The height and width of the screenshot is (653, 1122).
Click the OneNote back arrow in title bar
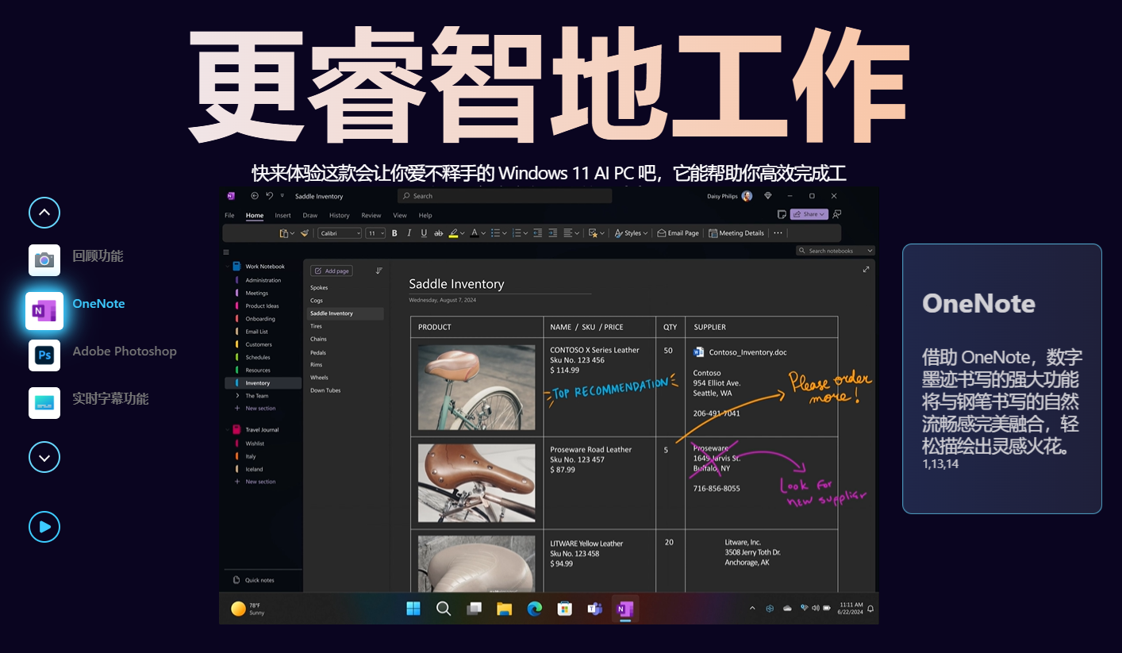(x=255, y=196)
